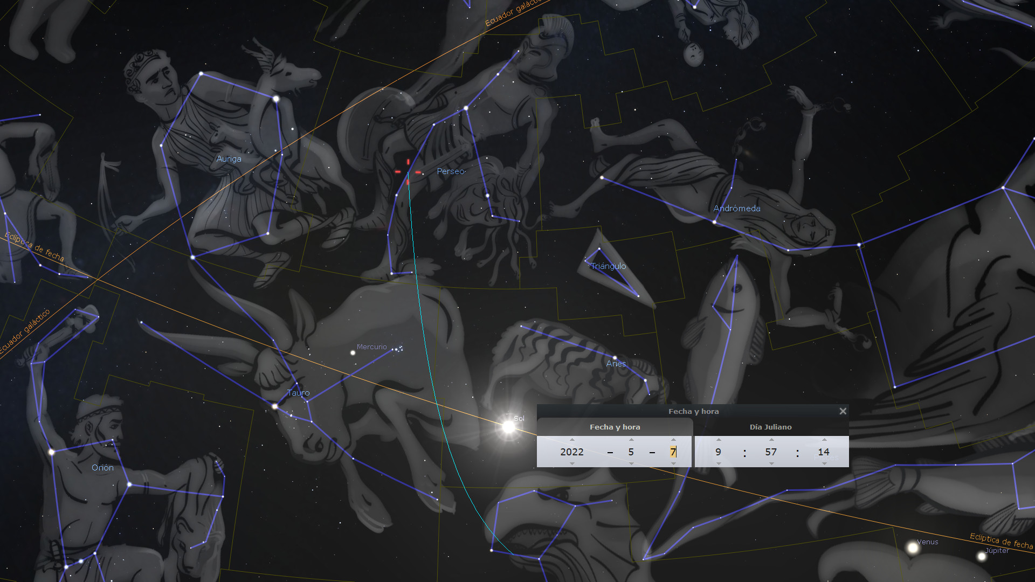Decrease the seconds with the down arrow
This screenshot has height=582, width=1035.
tap(824, 463)
